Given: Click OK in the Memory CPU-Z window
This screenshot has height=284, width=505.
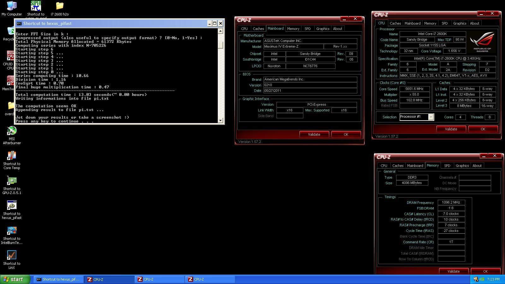Looking at the screenshot, I should 485,271.
